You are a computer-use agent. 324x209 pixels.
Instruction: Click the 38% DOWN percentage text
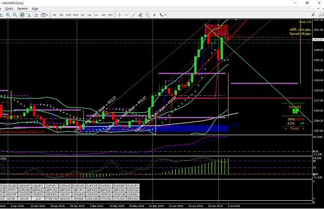point(295,120)
